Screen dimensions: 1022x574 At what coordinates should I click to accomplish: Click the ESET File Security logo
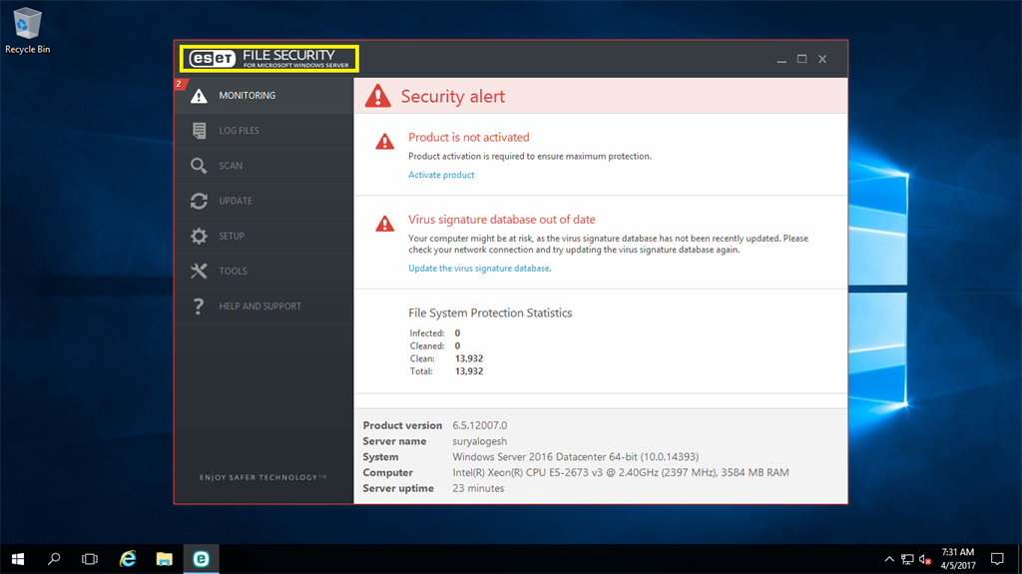268,58
